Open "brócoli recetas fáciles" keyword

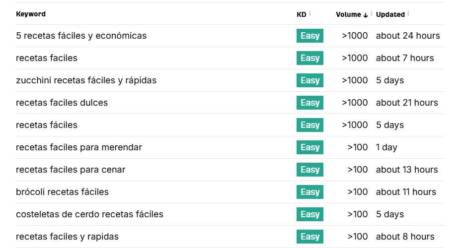pos(62,192)
